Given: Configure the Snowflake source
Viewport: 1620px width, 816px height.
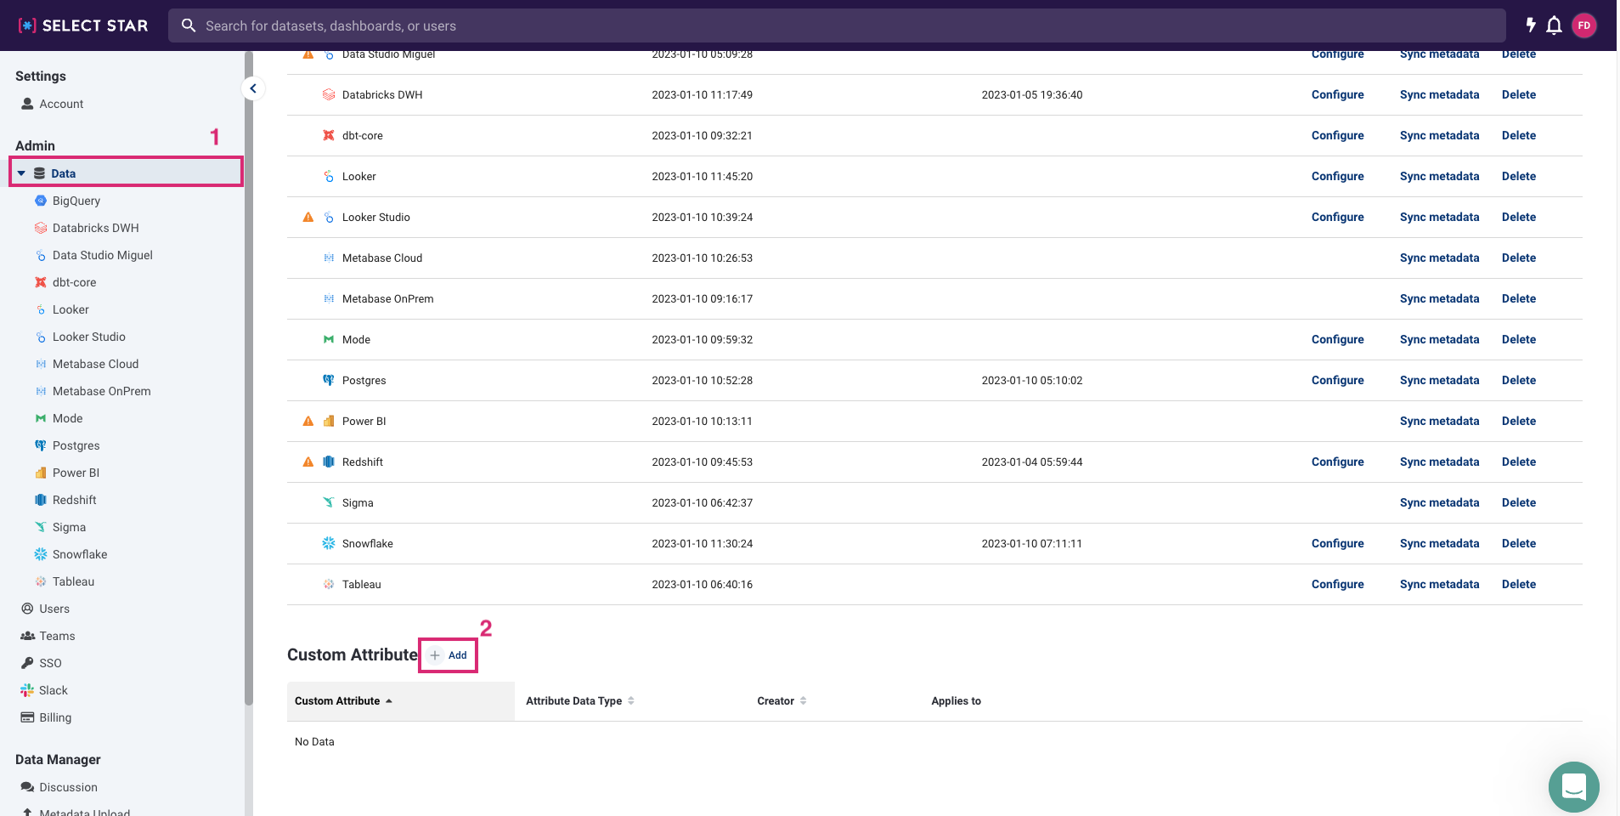Looking at the screenshot, I should pos(1337,544).
